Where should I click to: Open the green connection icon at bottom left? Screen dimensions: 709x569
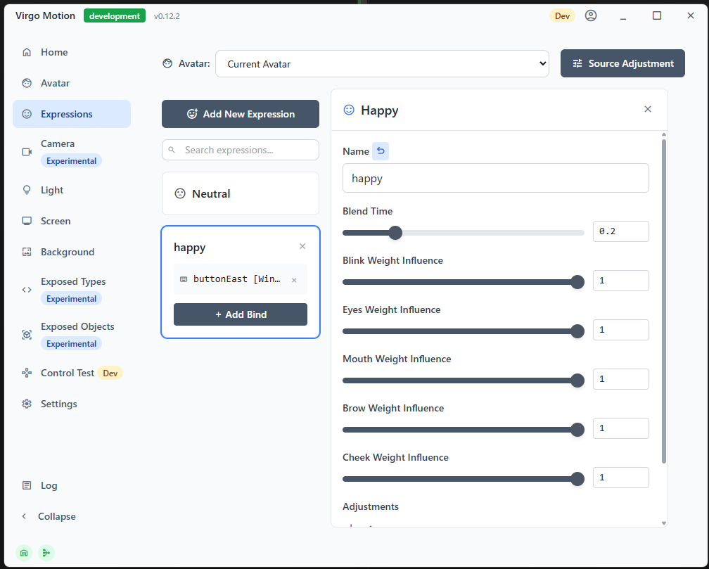point(46,553)
